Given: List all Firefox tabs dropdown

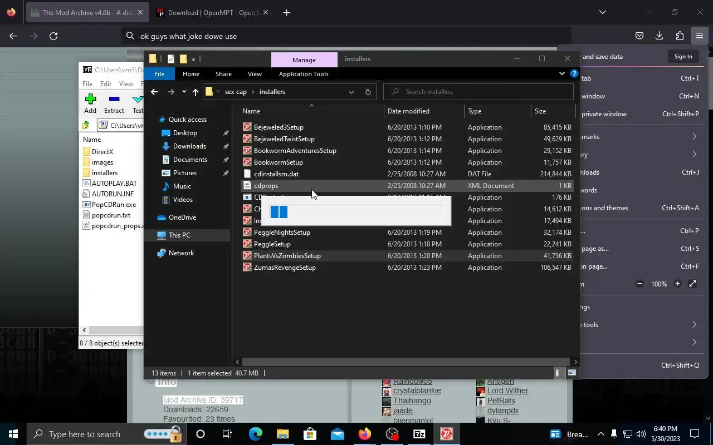Looking at the screenshot, I should tap(602, 12).
